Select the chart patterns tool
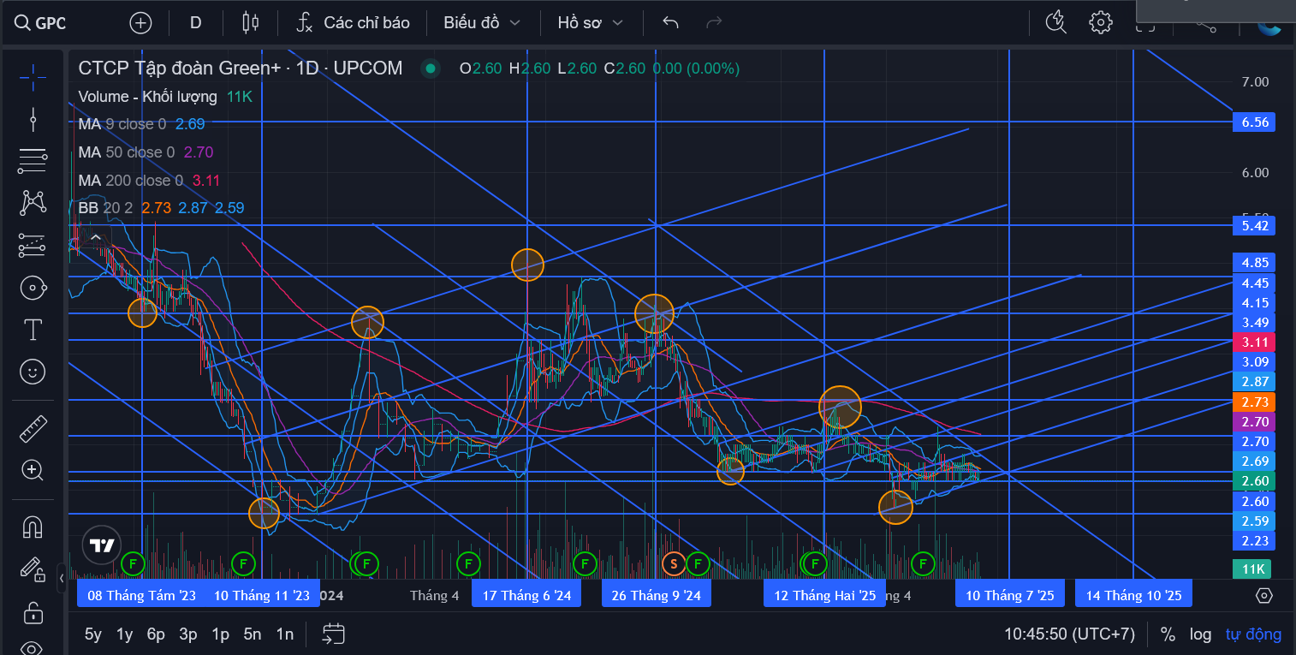Screen dimensions: 1296x655 [33, 202]
